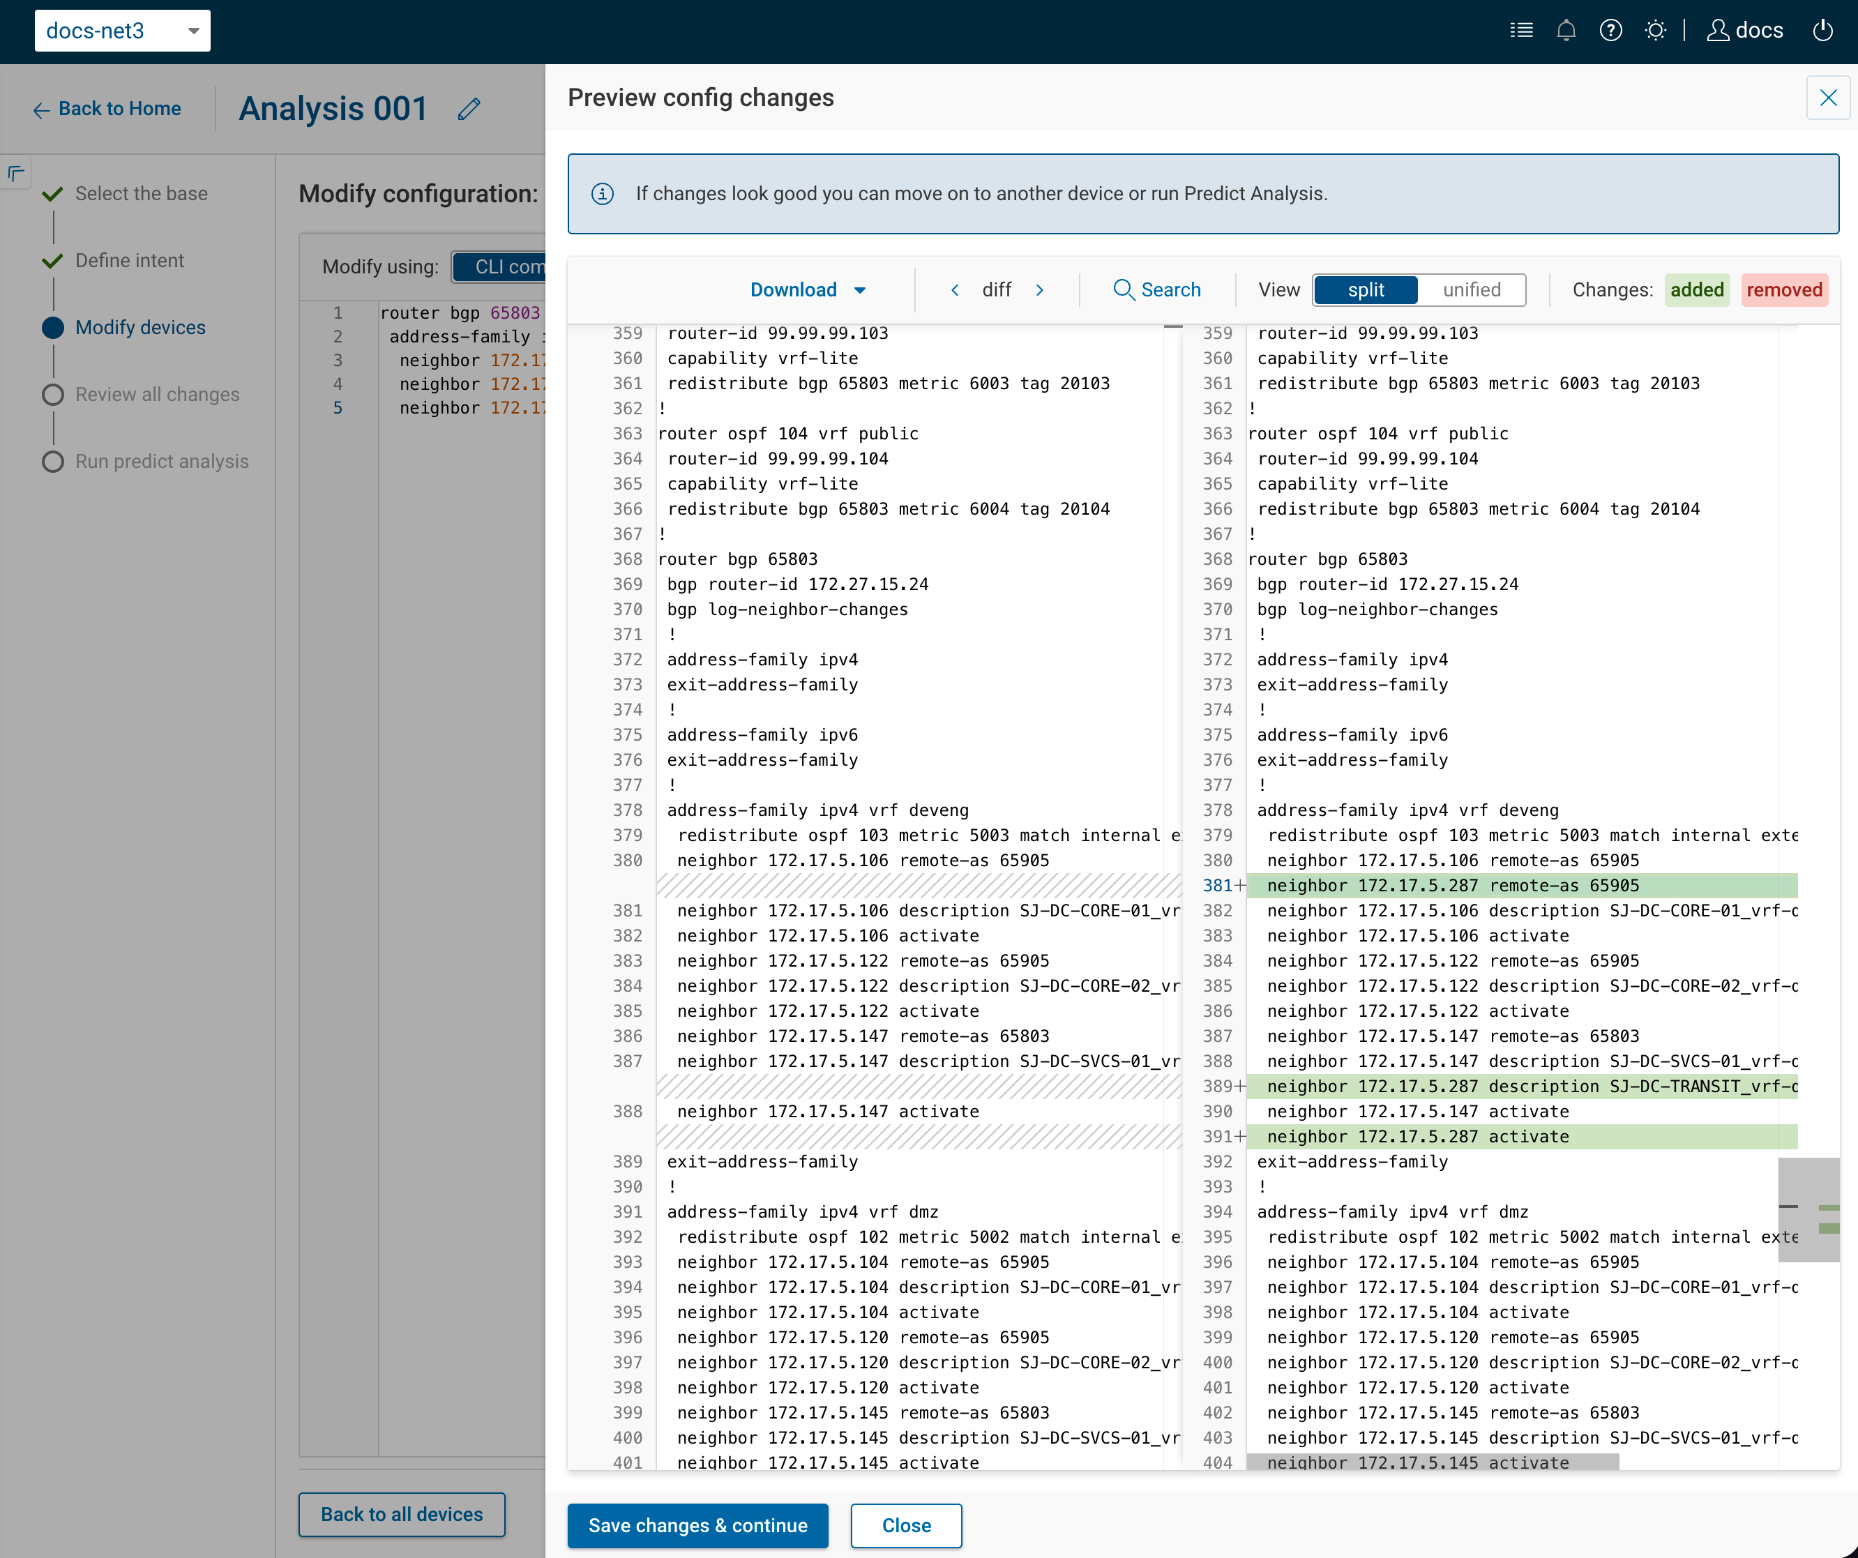
Task: Click right pane line 404 neighbor 172.17.5.145 activate
Action: 1417,1462
